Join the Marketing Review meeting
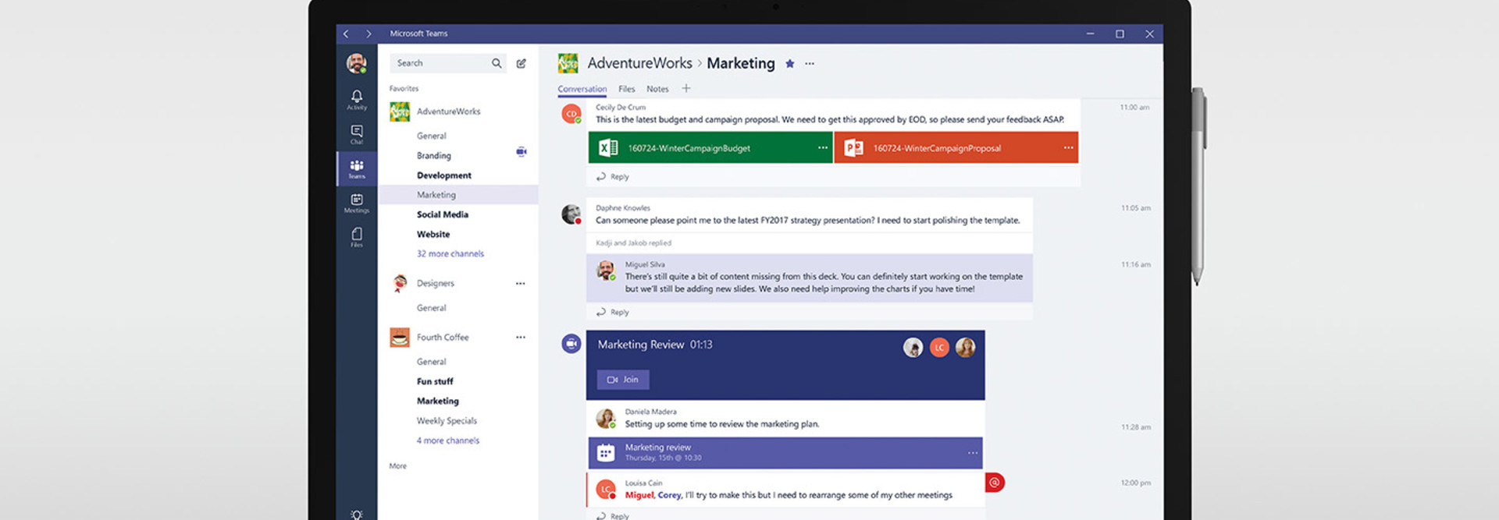The height and width of the screenshot is (520, 1499). pos(623,380)
